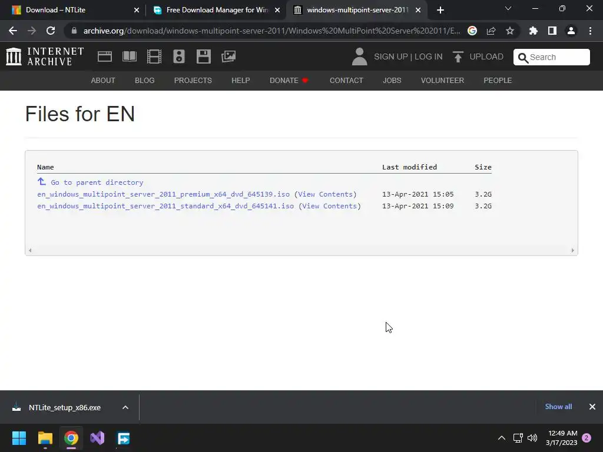The height and width of the screenshot is (452, 603).
Task: Click file list right scroll arrow
Action: (x=572, y=251)
